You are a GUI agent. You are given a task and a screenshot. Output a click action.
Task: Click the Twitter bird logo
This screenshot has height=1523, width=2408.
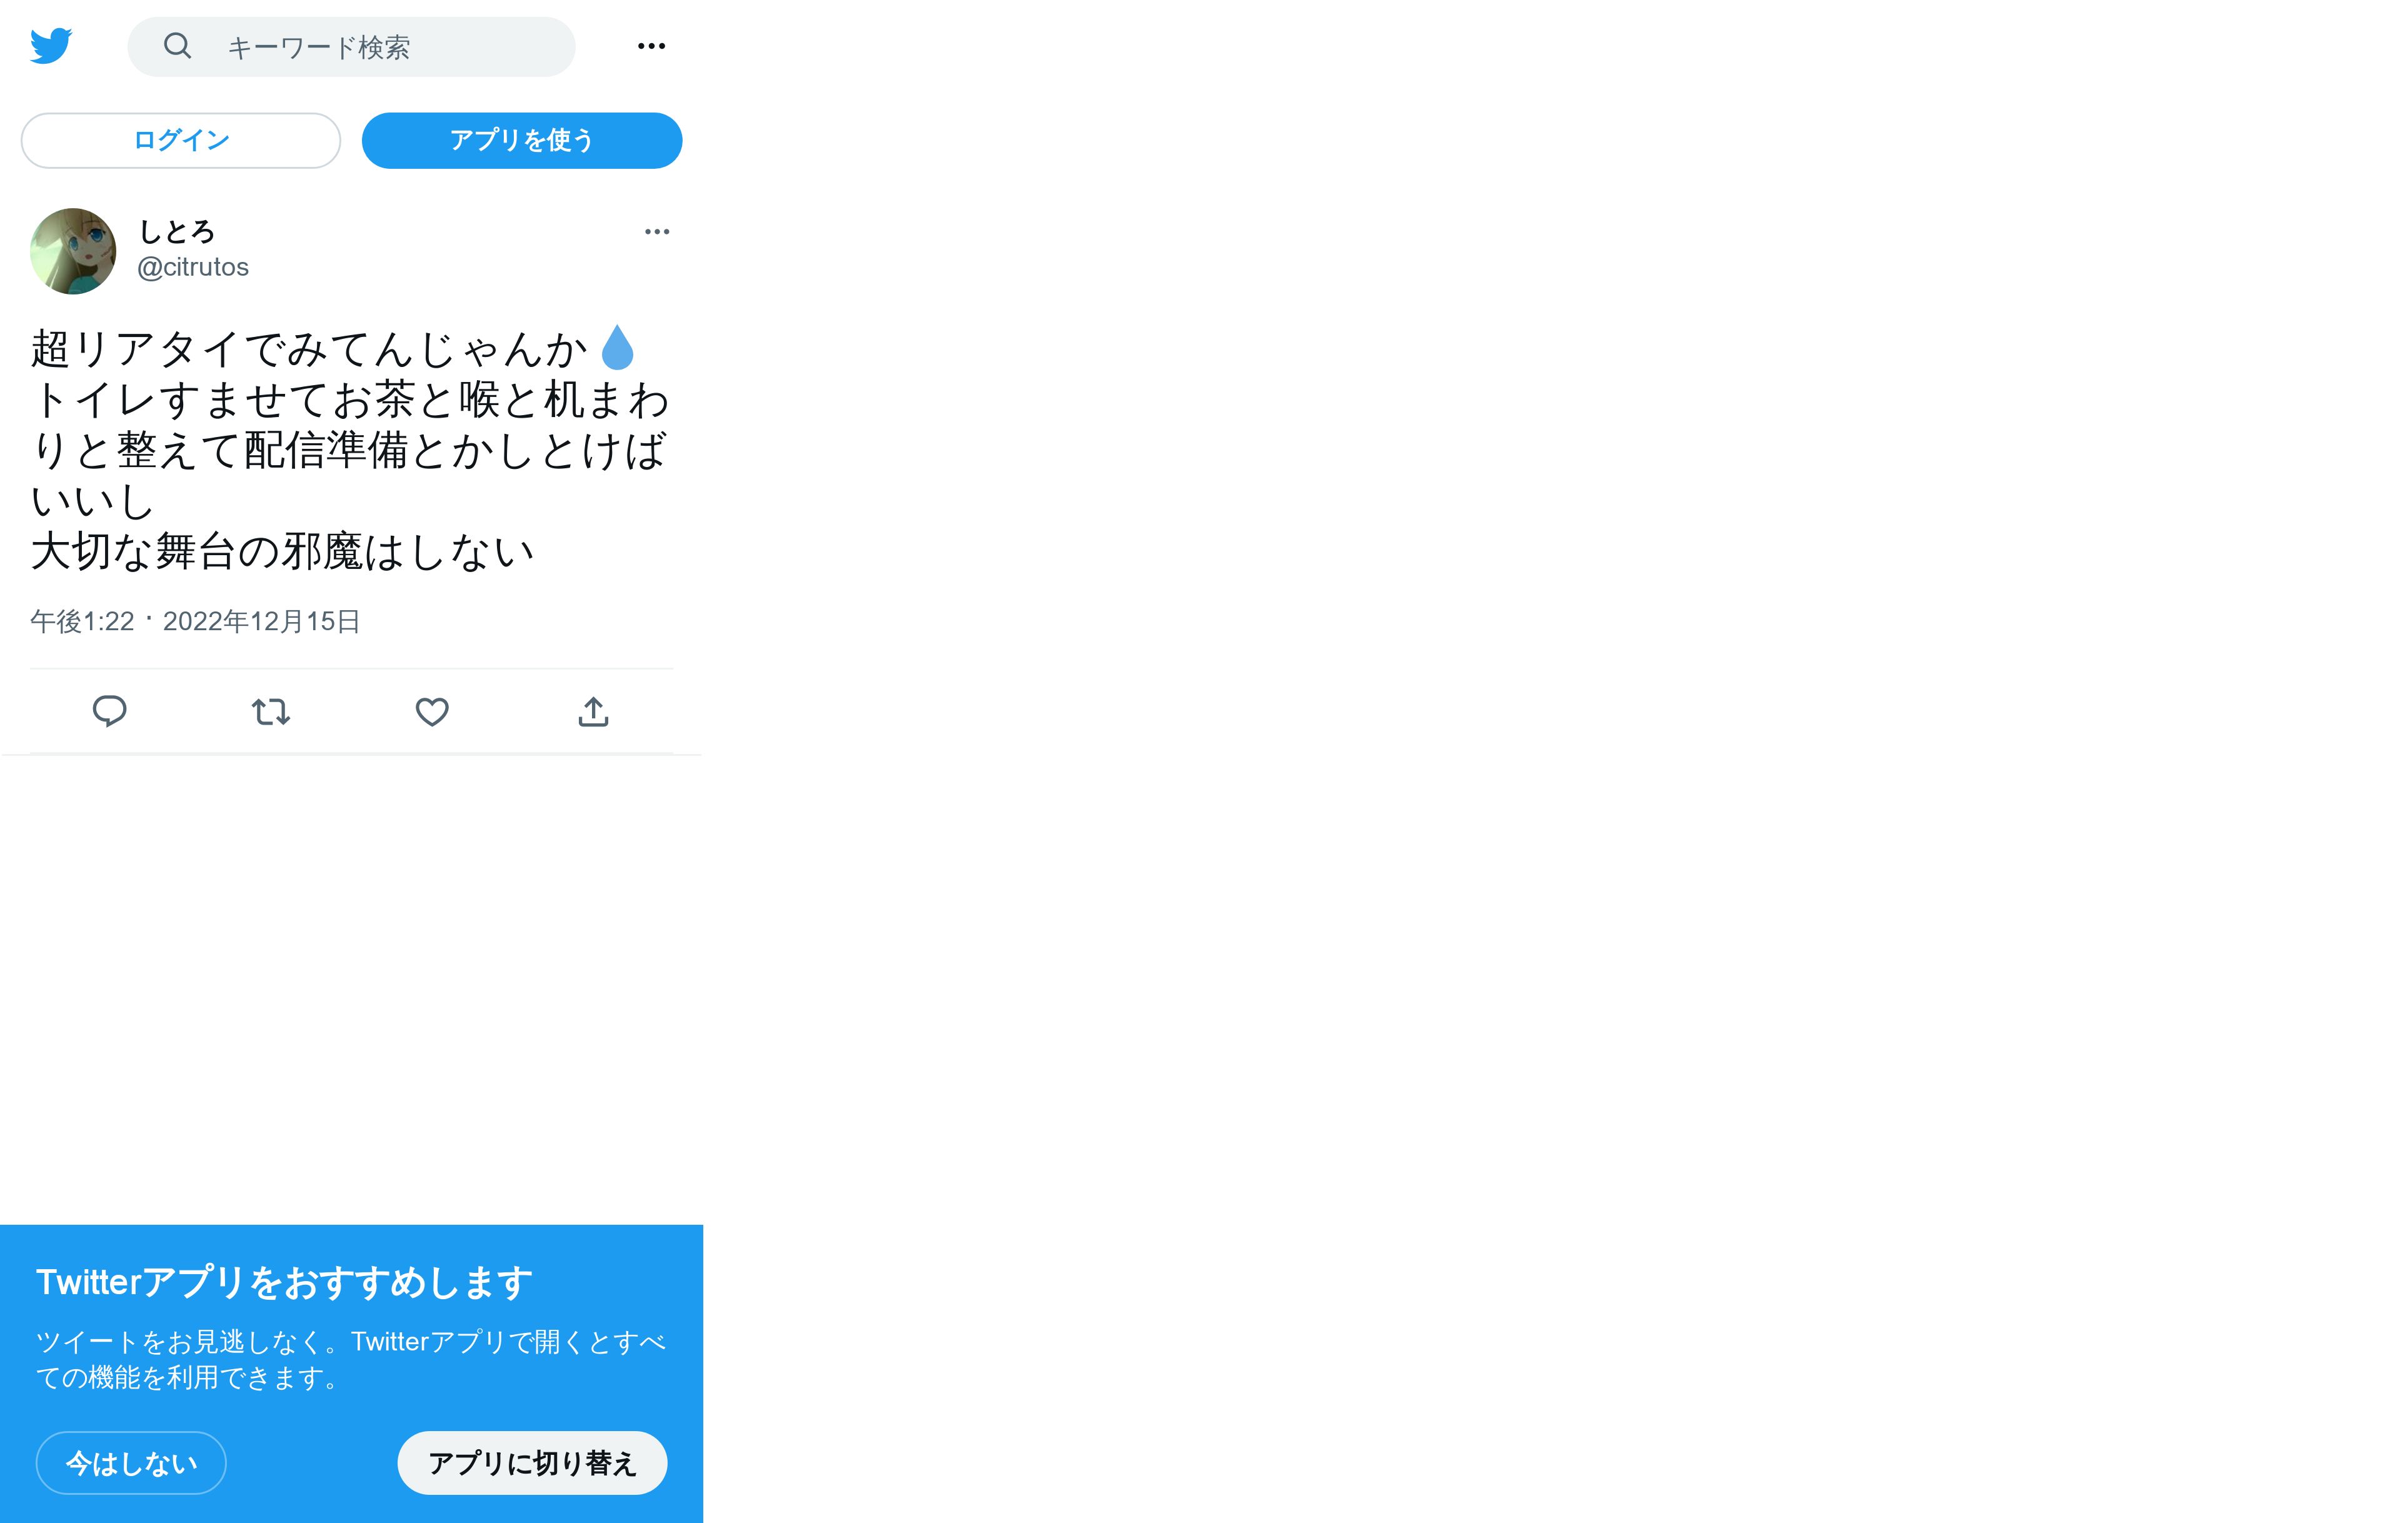pyautogui.click(x=51, y=46)
